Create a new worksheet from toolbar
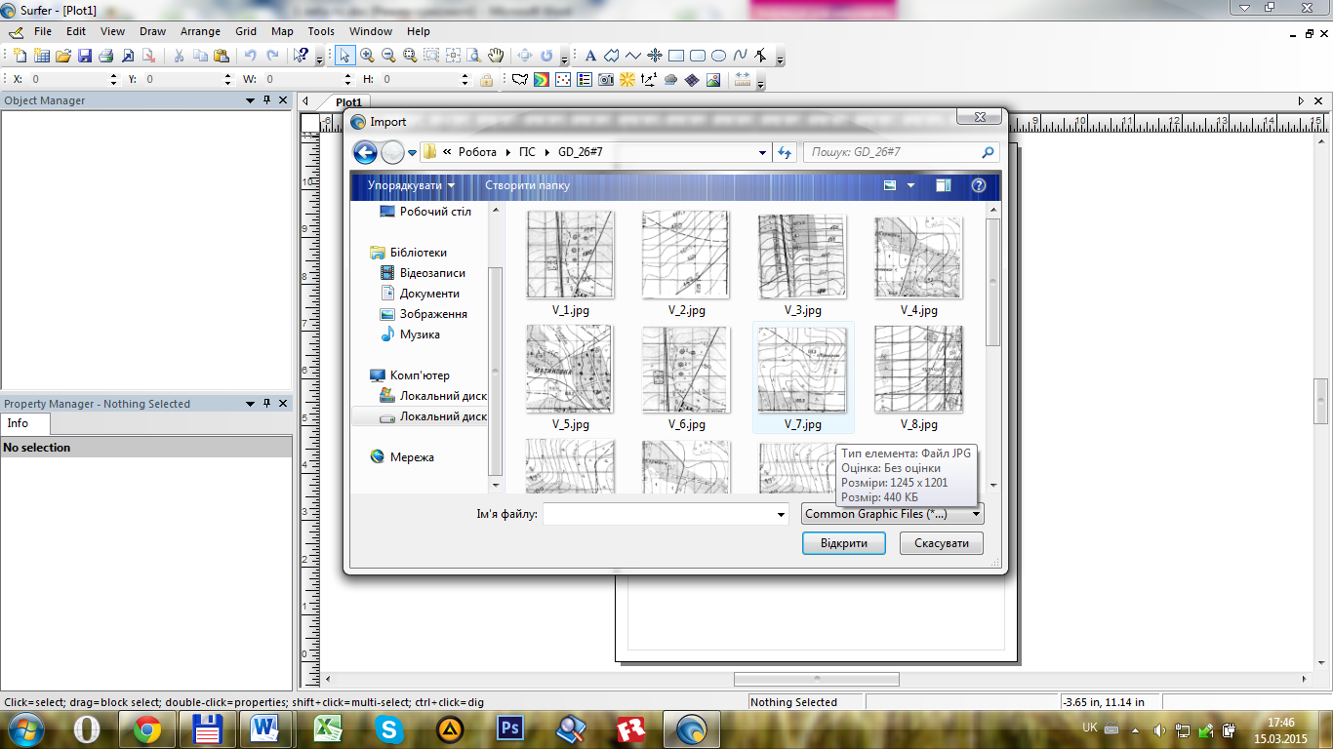The width and height of the screenshot is (1333, 749). pos(42,56)
